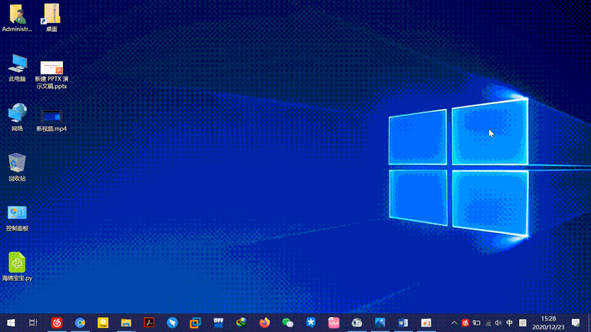Select the 回收站 recycle bin icon

click(17, 167)
